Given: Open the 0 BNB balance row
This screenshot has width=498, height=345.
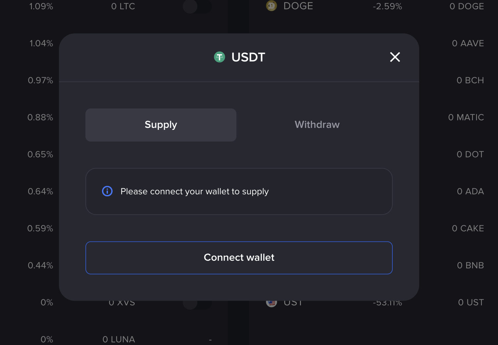Looking at the screenshot, I should (470, 265).
